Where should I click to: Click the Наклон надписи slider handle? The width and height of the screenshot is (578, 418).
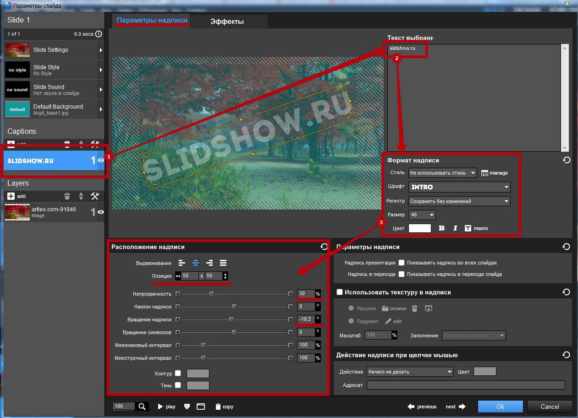pos(234,307)
